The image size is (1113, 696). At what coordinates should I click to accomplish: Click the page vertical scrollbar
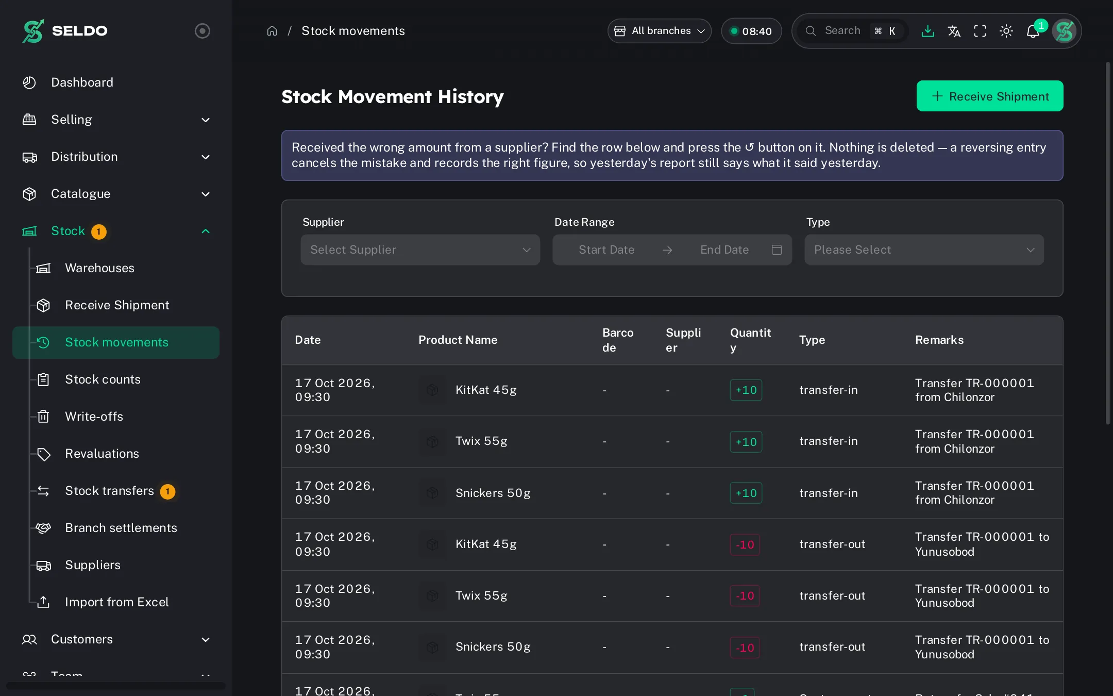[1108, 242]
